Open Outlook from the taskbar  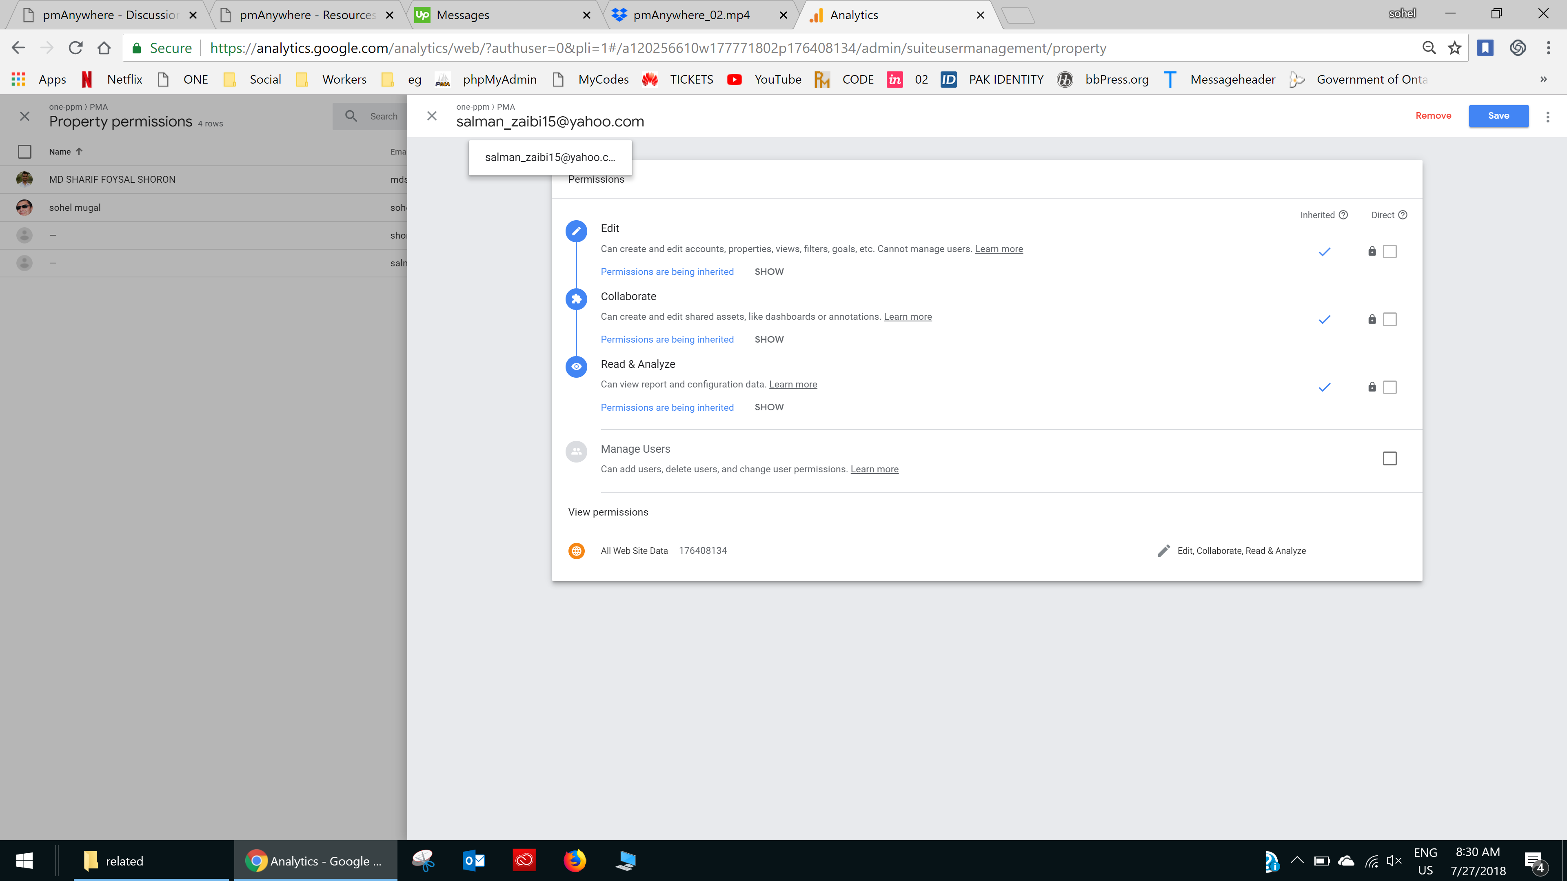(474, 860)
